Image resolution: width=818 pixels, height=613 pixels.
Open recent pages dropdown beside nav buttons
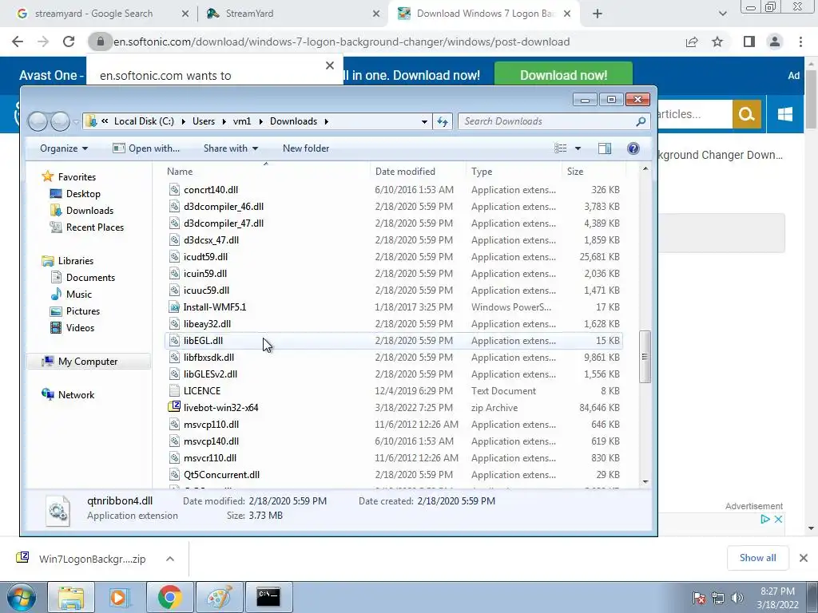76,122
